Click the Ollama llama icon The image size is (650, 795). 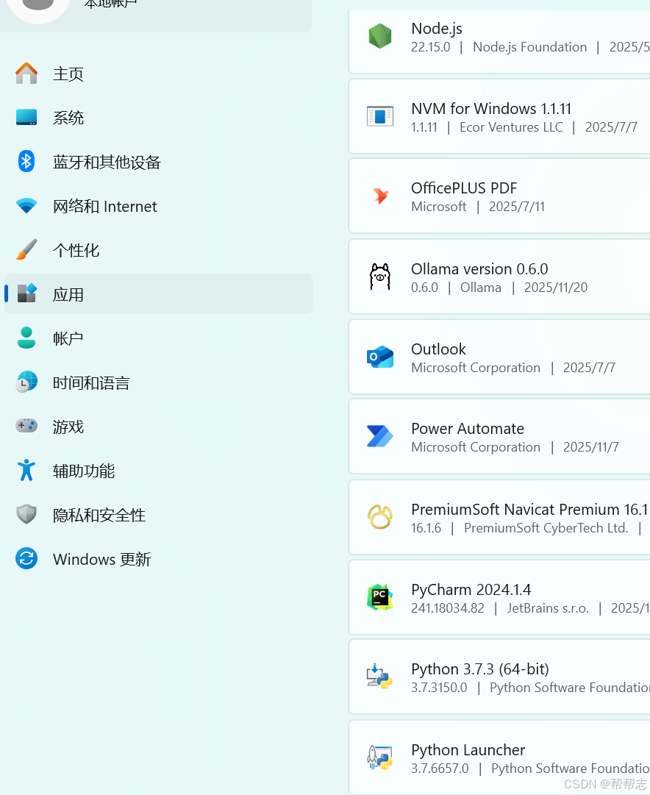point(379,277)
